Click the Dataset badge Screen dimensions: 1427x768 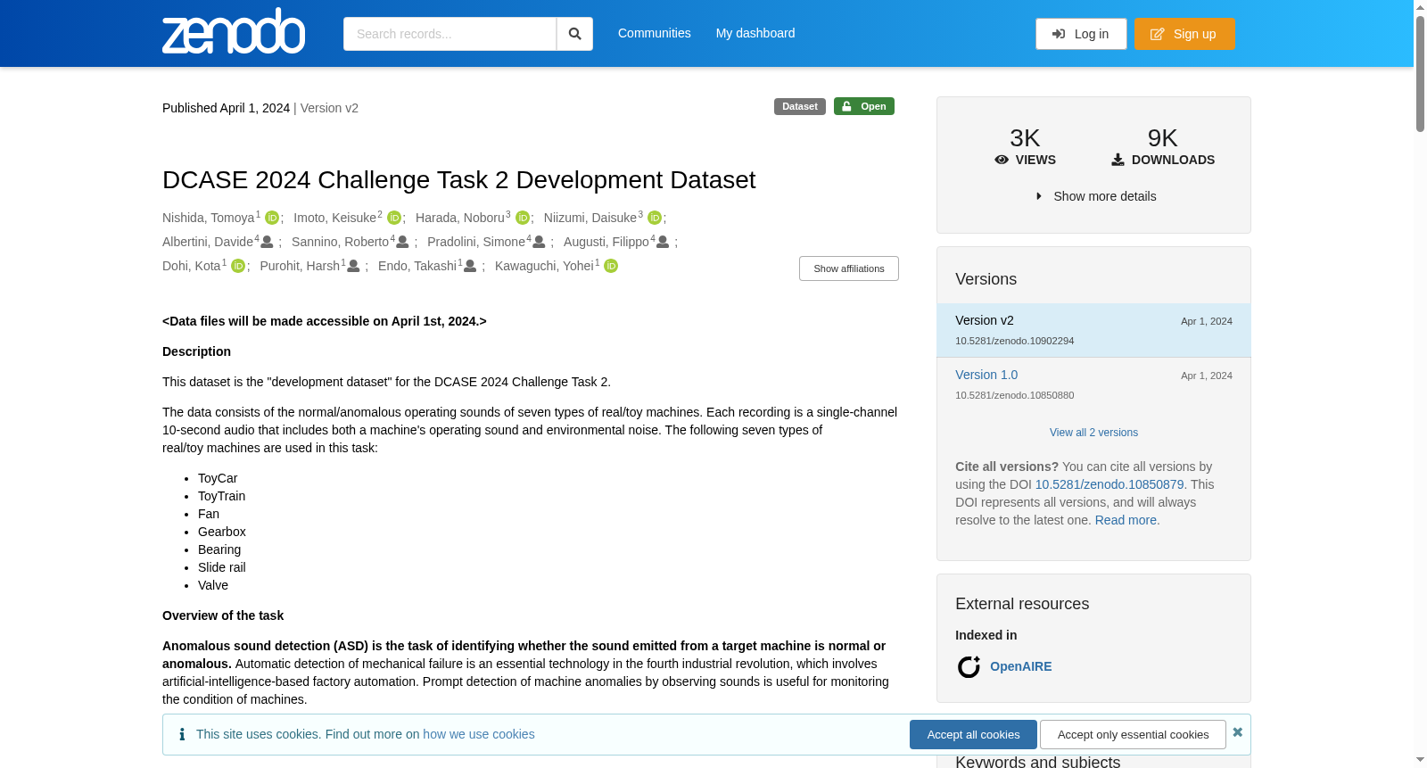800,106
